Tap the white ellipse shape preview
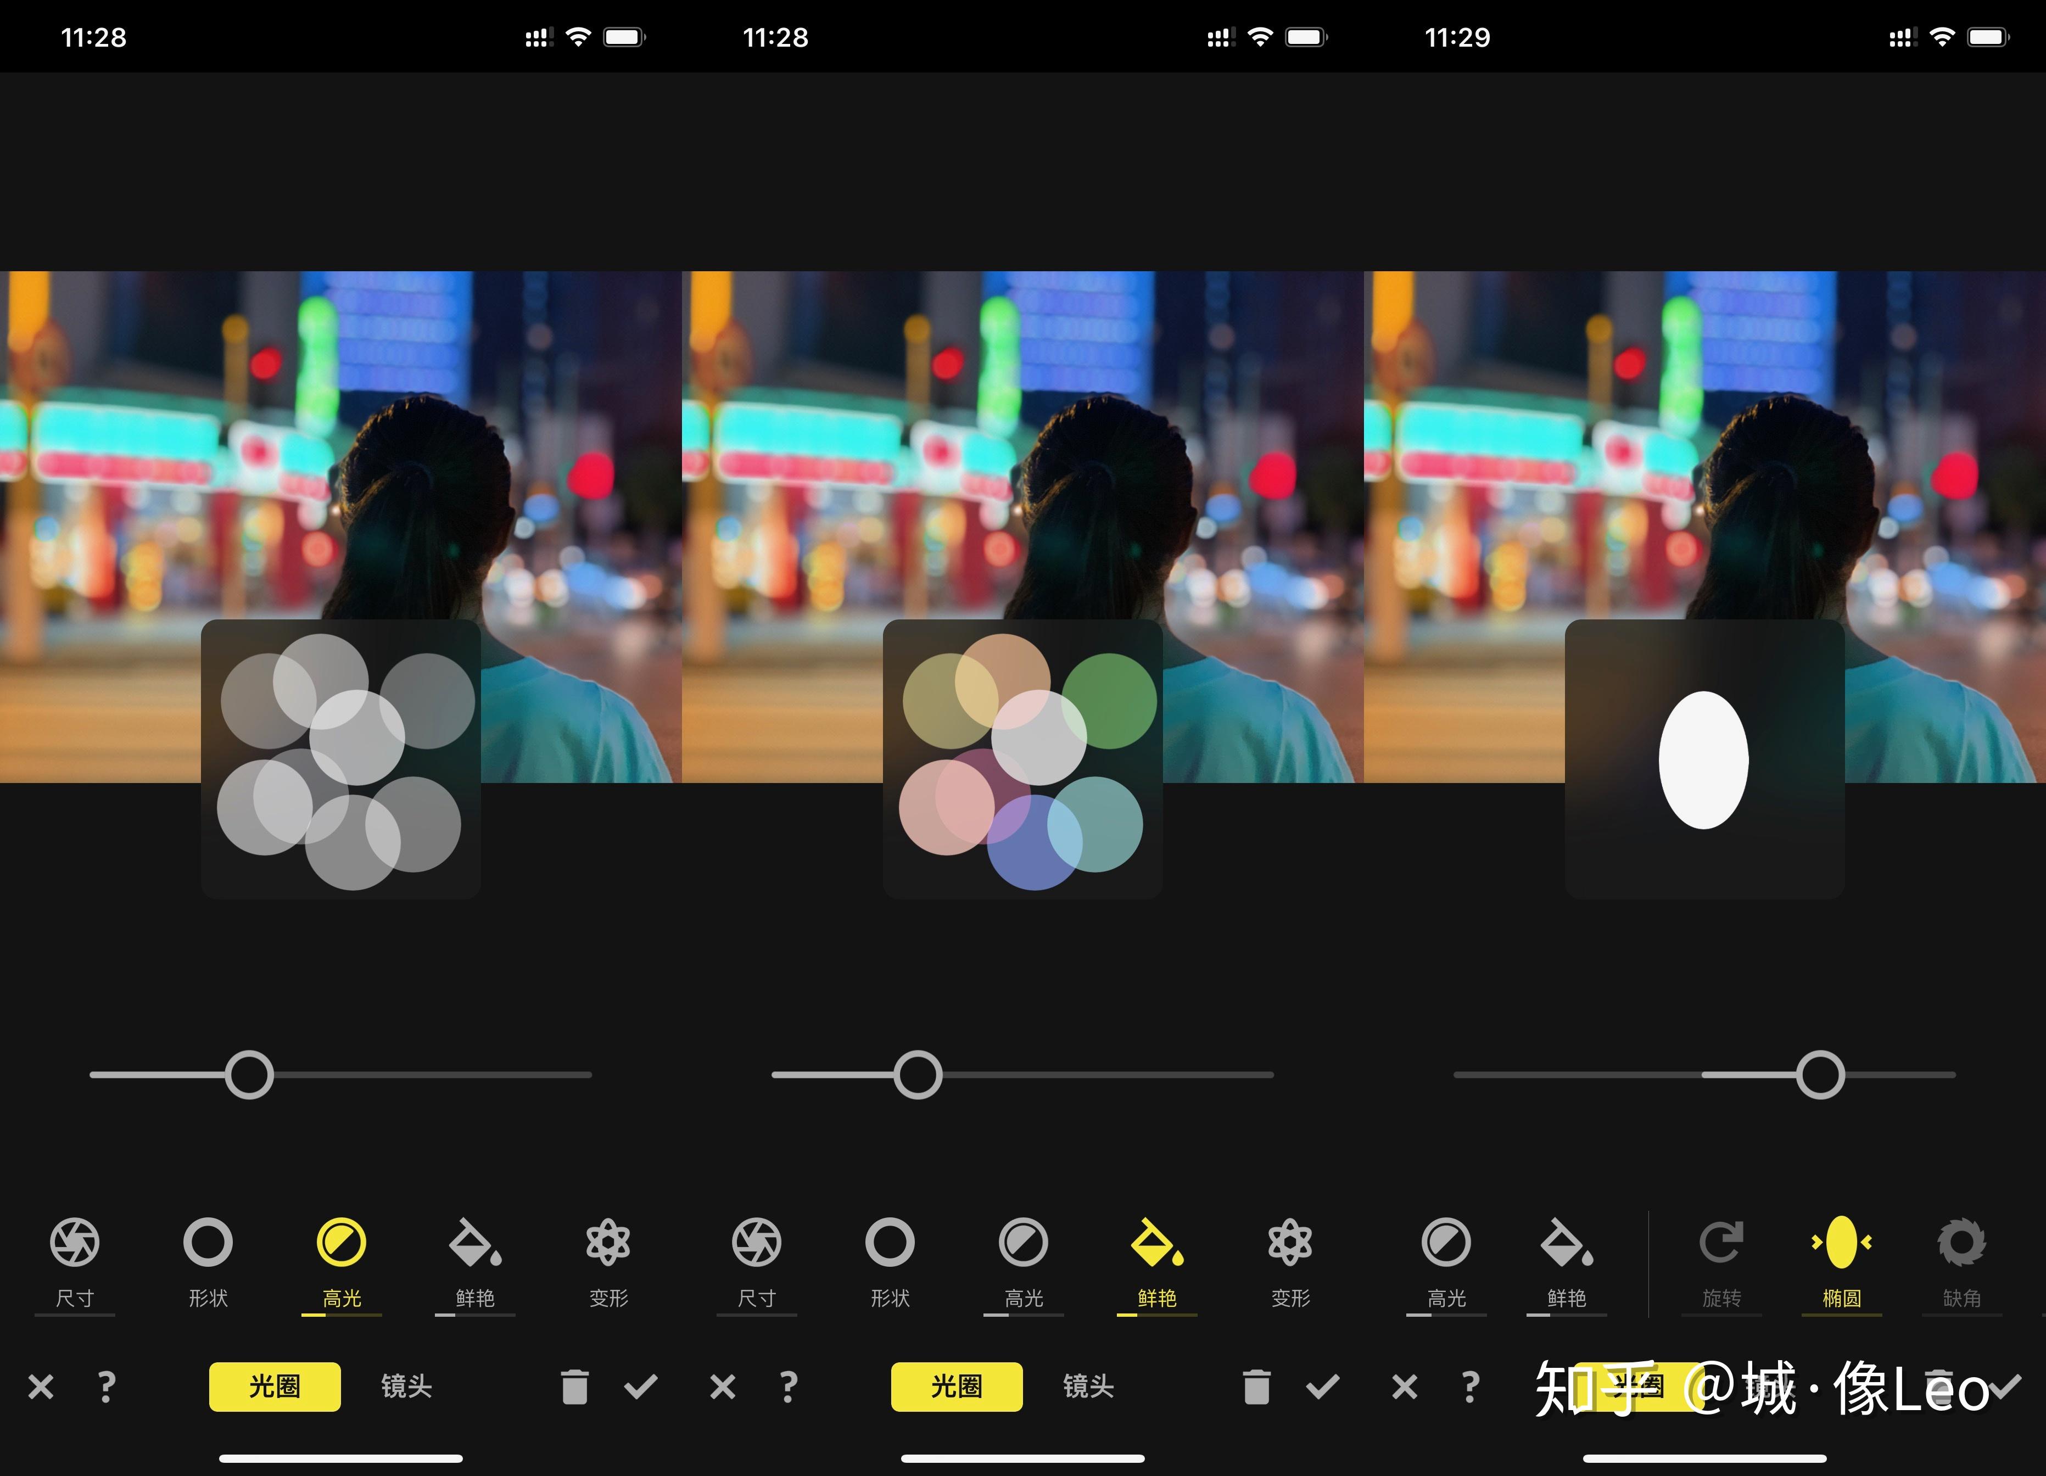The image size is (2046, 1476). click(x=1703, y=759)
